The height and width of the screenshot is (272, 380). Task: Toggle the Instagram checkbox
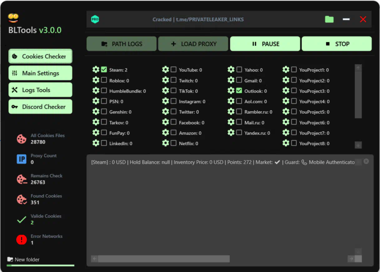[x=174, y=101]
